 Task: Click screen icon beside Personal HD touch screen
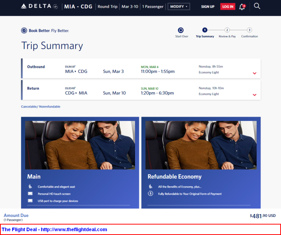click(30, 193)
